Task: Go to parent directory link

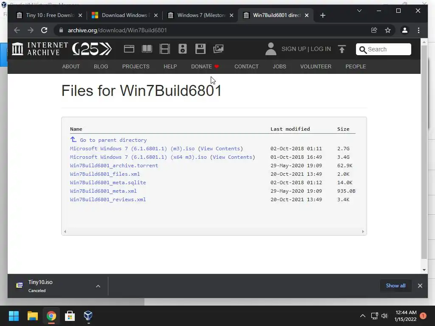Action: [x=108, y=140]
